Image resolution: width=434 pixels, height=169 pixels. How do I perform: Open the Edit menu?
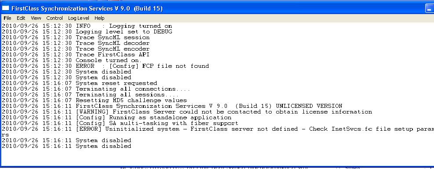coord(21,18)
